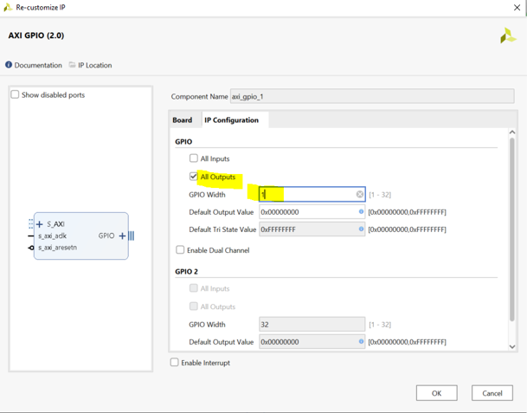Select the s_axi_aresetn port in the symbol
Screen dimensions: 527x413
pos(57,248)
